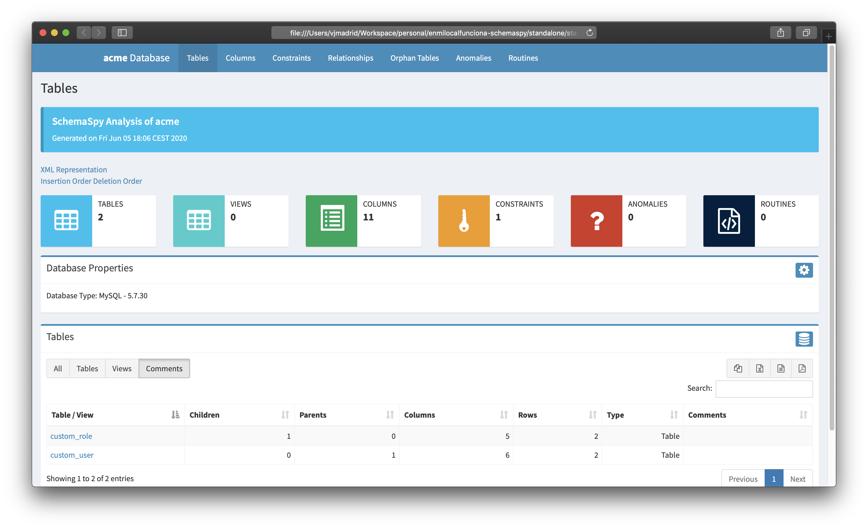Export tables list to Excel
Screen dimensions: 868x529
(x=759, y=368)
